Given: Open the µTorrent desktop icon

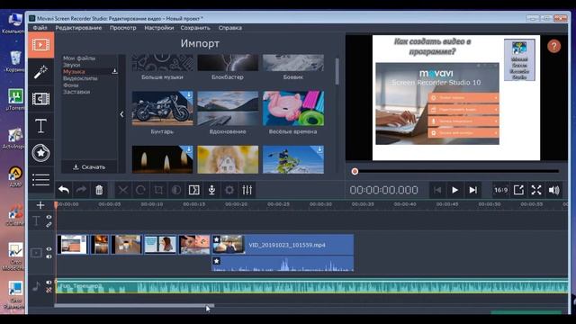Looking at the screenshot, I should (15, 100).
